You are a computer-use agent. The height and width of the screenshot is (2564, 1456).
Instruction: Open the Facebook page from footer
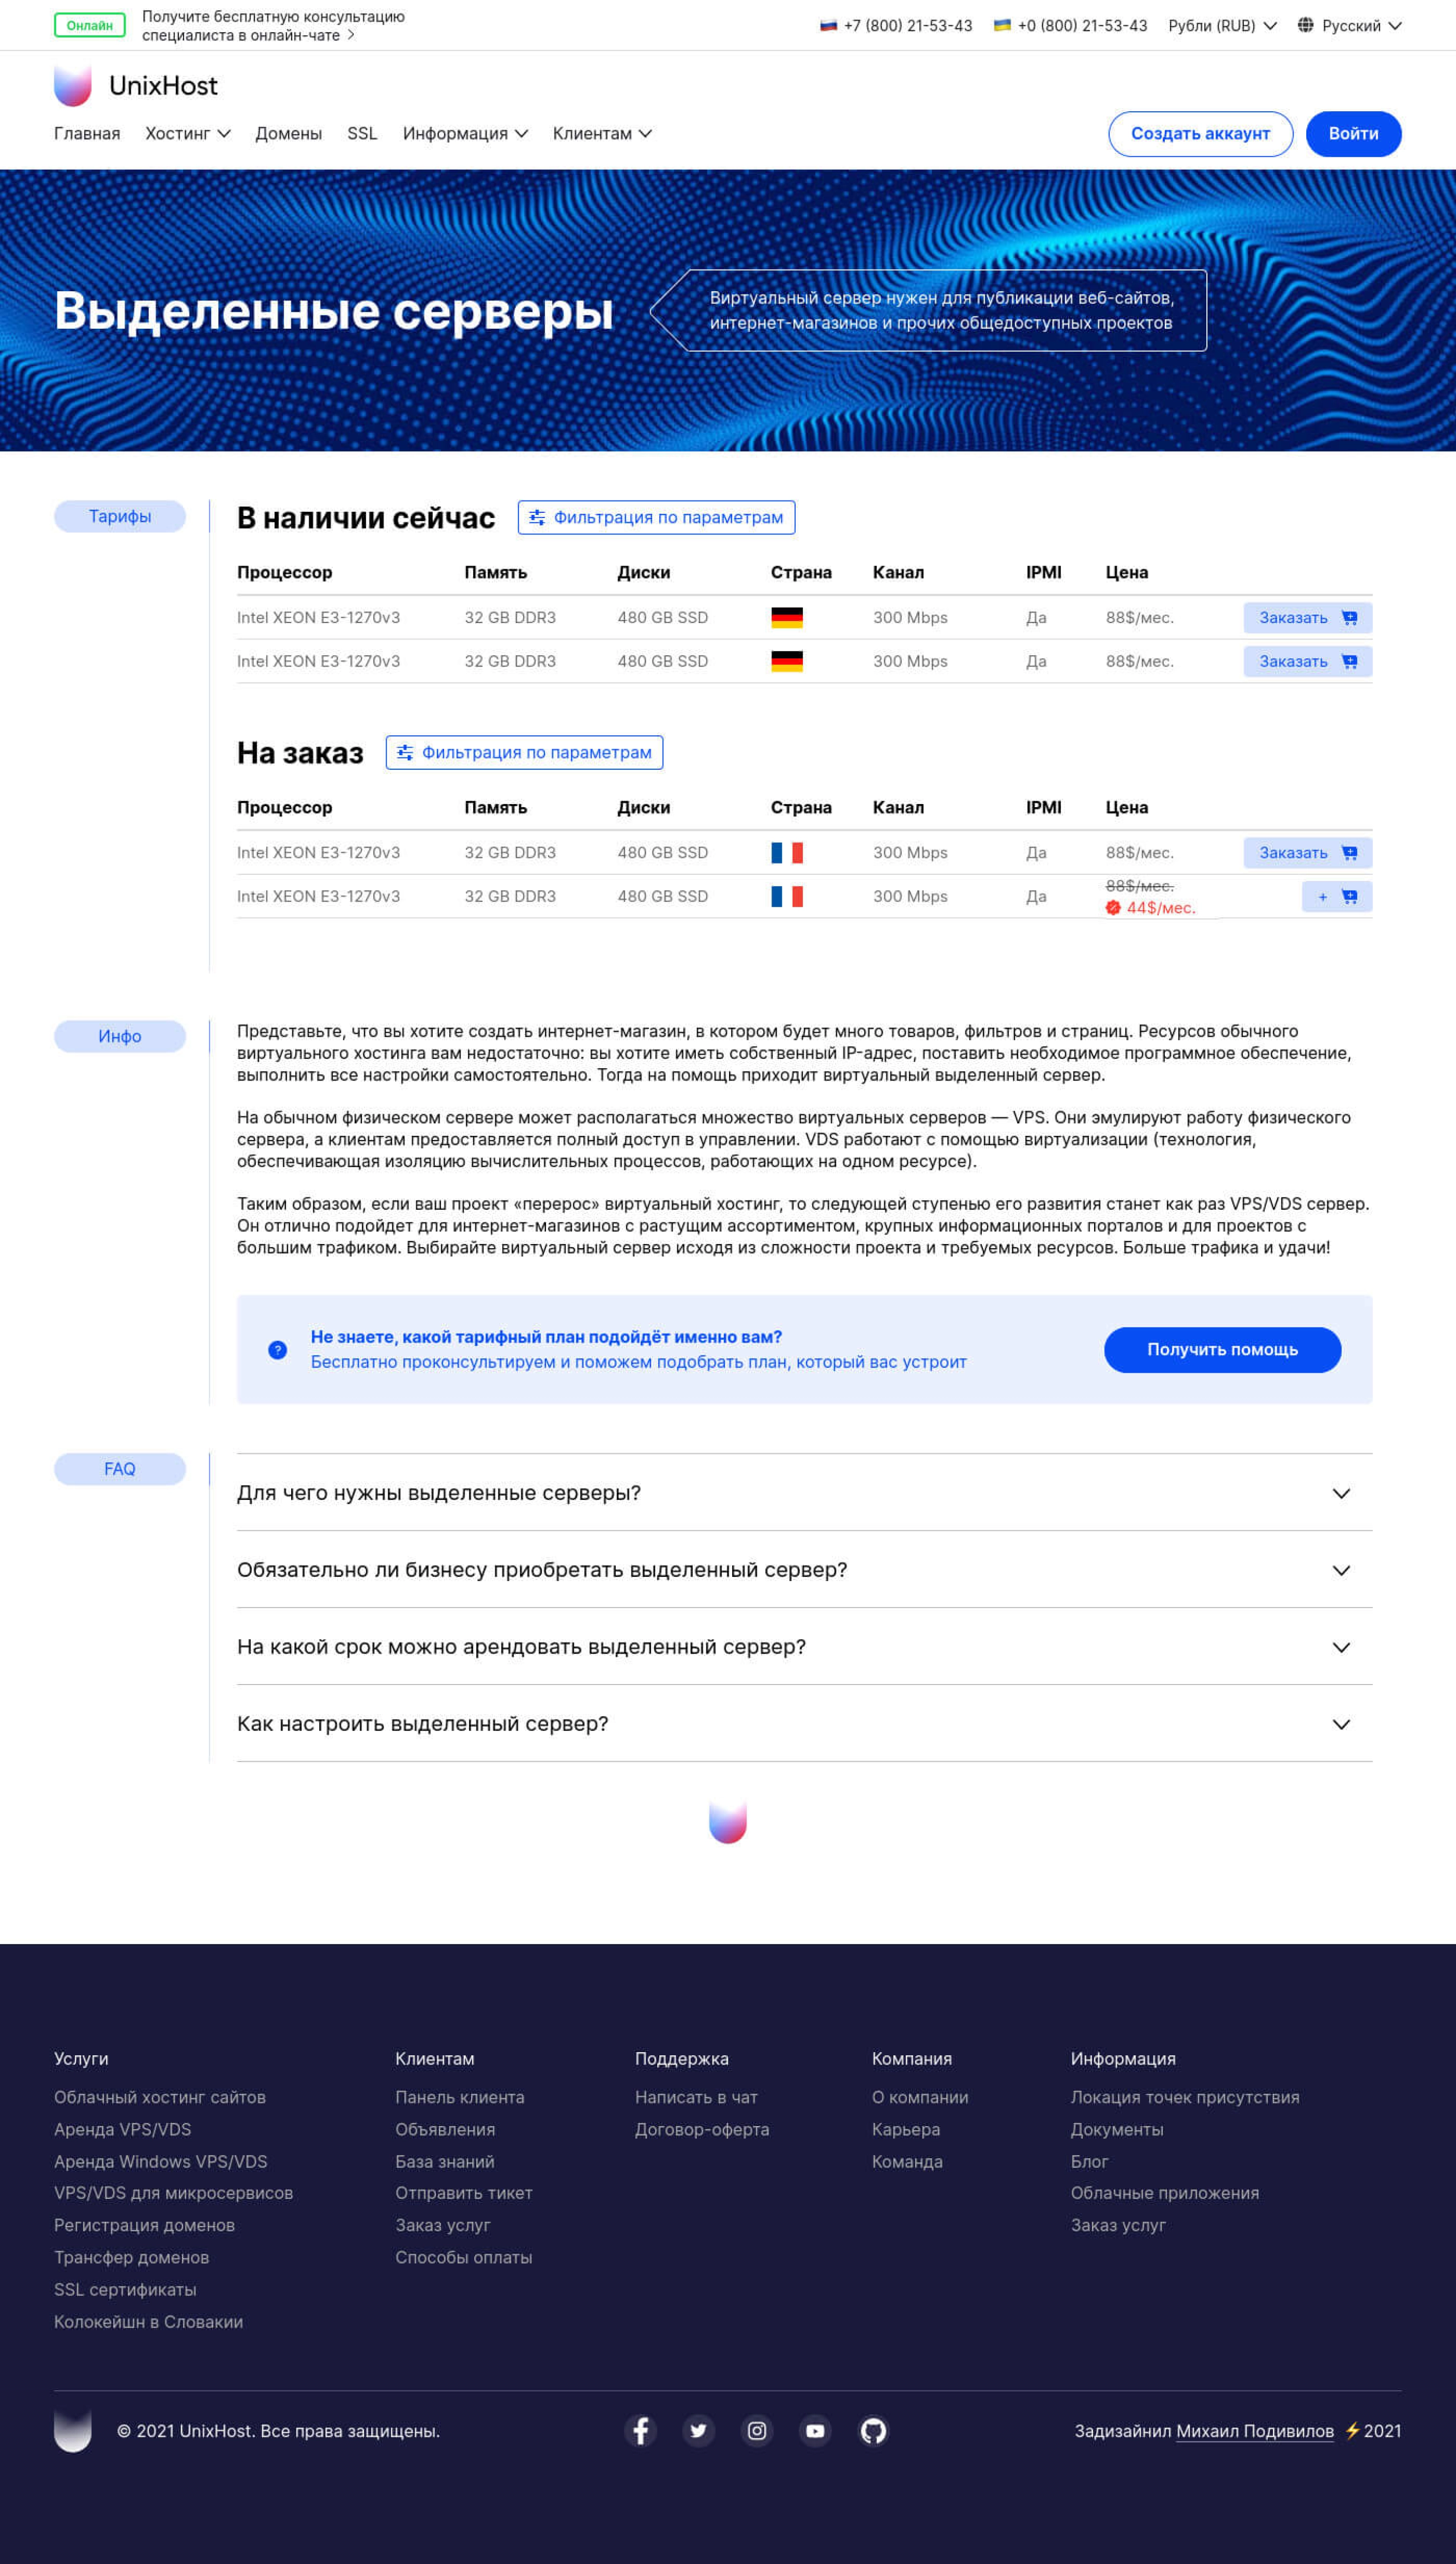[x=641, y=2430]
